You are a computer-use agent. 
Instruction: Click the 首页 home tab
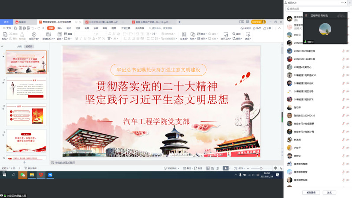tap(6, 22)
